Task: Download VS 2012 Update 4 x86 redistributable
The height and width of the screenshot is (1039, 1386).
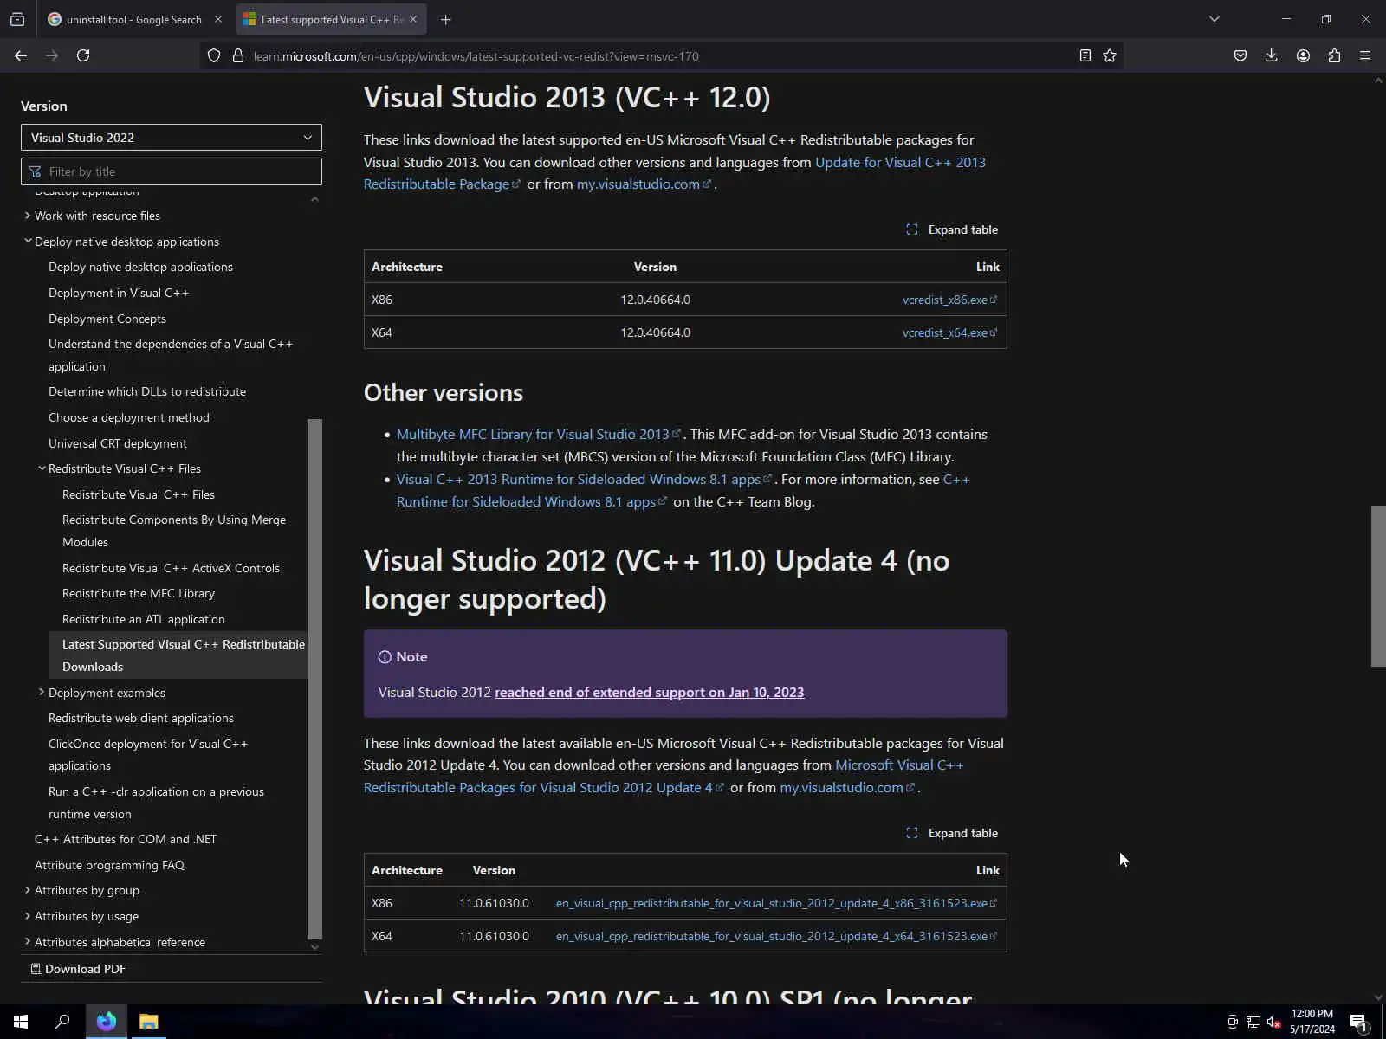Action: (776, 903)
